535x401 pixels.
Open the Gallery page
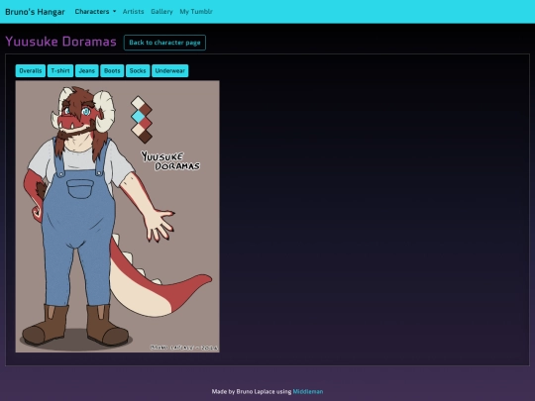161,12
